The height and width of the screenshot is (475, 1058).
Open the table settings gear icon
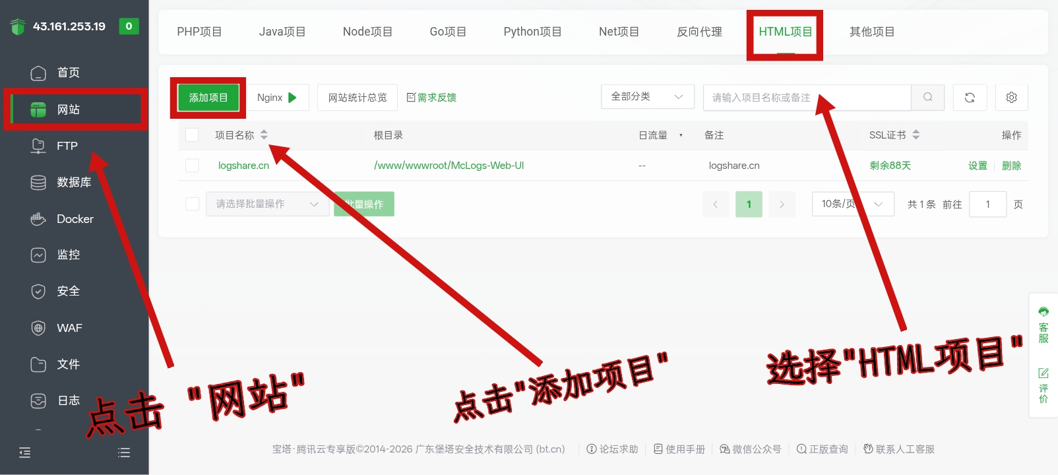[x=1011, y=98]
